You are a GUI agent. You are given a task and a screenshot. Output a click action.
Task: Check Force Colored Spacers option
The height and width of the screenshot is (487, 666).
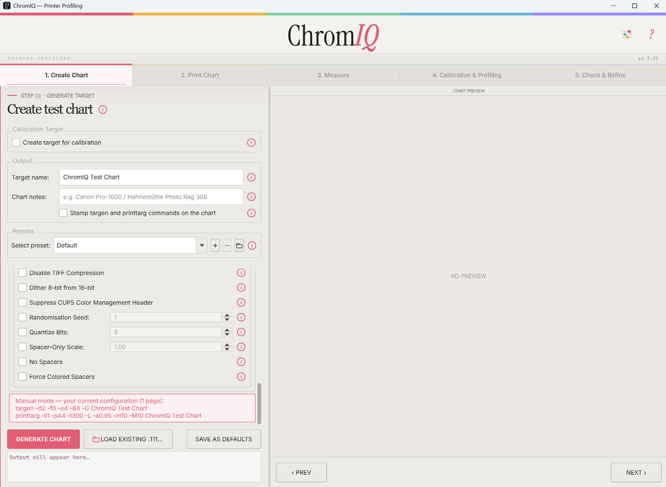23,377
